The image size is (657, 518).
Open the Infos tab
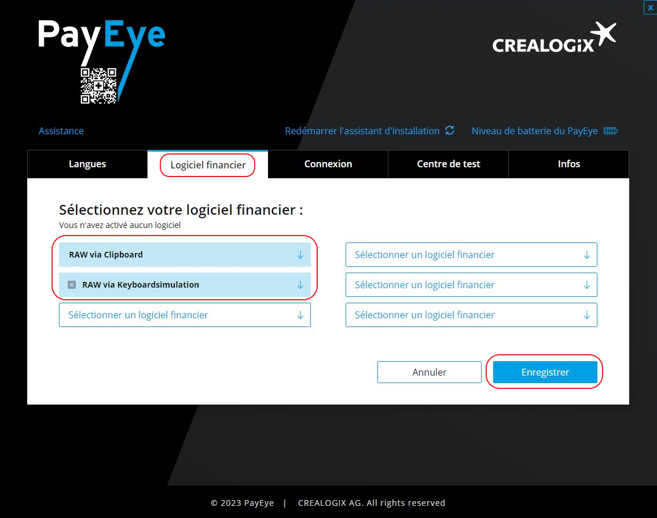[x=568, y=164]
